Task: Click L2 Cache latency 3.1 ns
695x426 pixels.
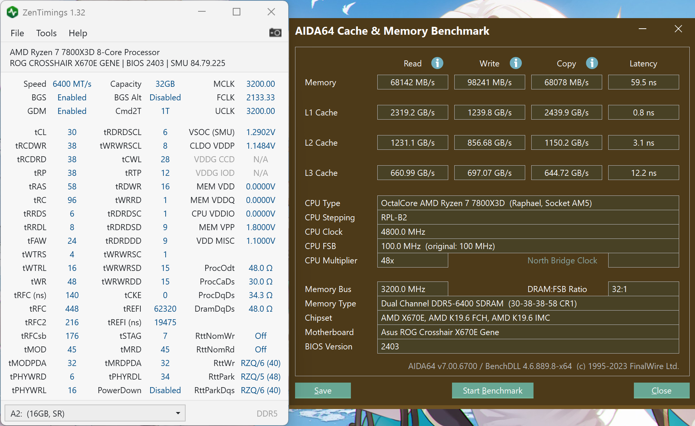Action: (644, 143)
